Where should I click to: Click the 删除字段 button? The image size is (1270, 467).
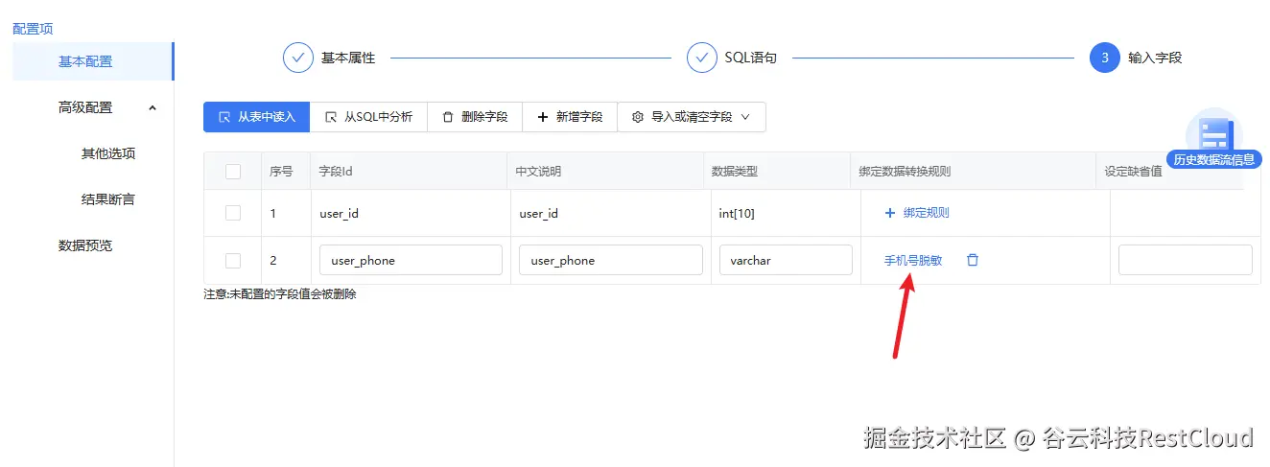tap(475, 117)
